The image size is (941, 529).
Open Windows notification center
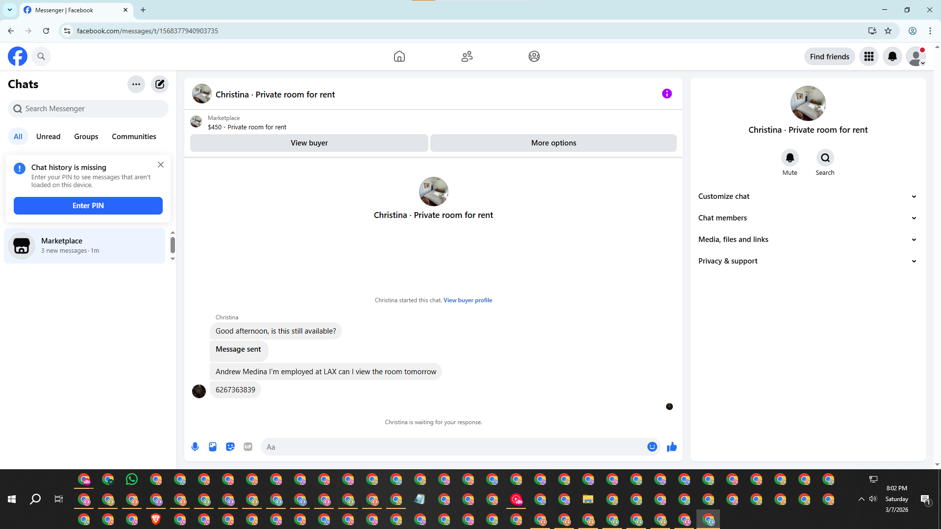tap(925, 499)
